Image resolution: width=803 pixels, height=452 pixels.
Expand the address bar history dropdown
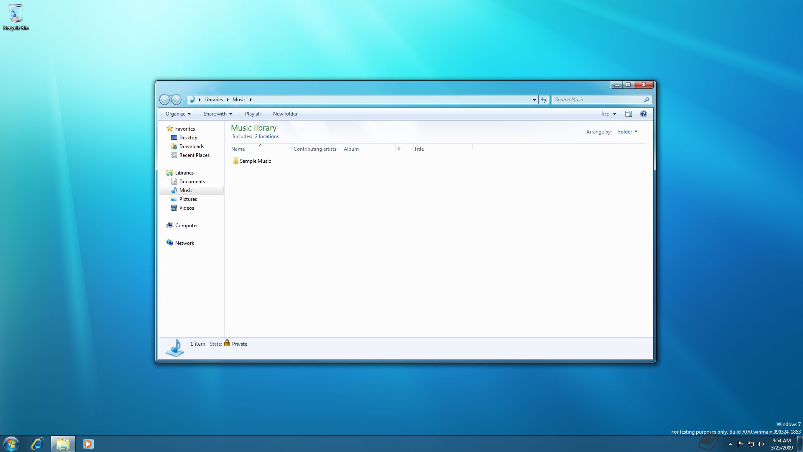point(534,100)
